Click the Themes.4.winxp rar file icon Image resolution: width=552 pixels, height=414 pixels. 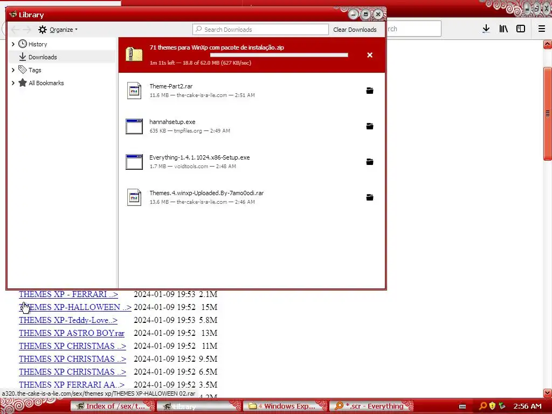[x=134, y=197]
